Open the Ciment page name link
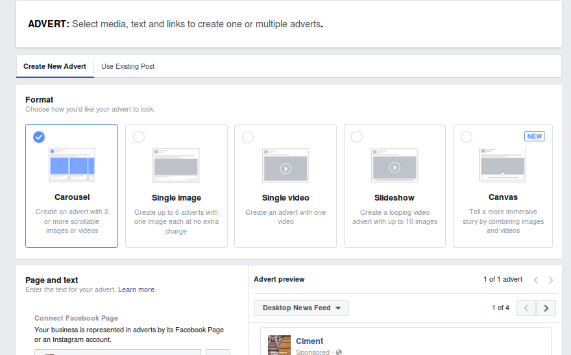The image size is (571, 355). coord(310,341)
